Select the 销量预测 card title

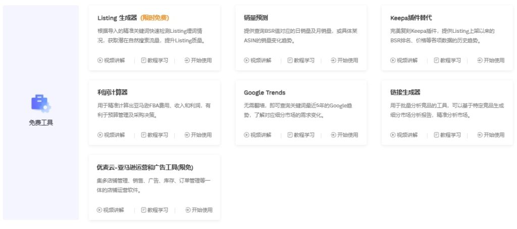click(x=256, y=18)
